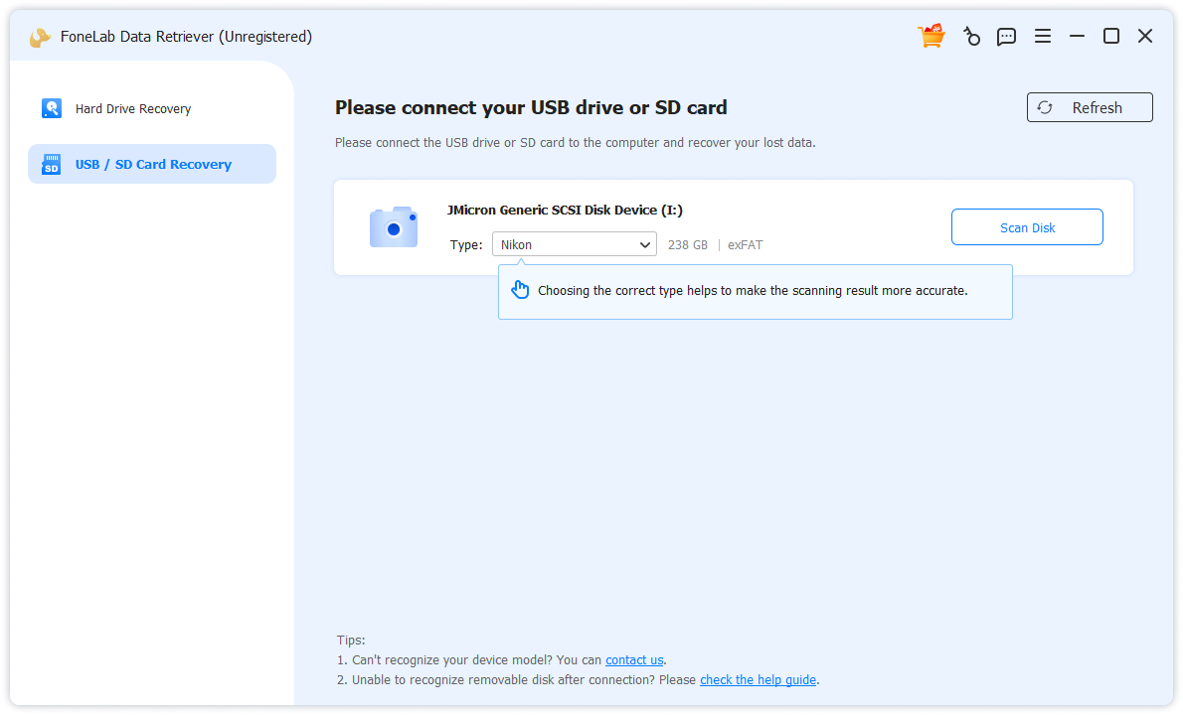Click the camera device thumbnail icon

[x=393, y=226]
